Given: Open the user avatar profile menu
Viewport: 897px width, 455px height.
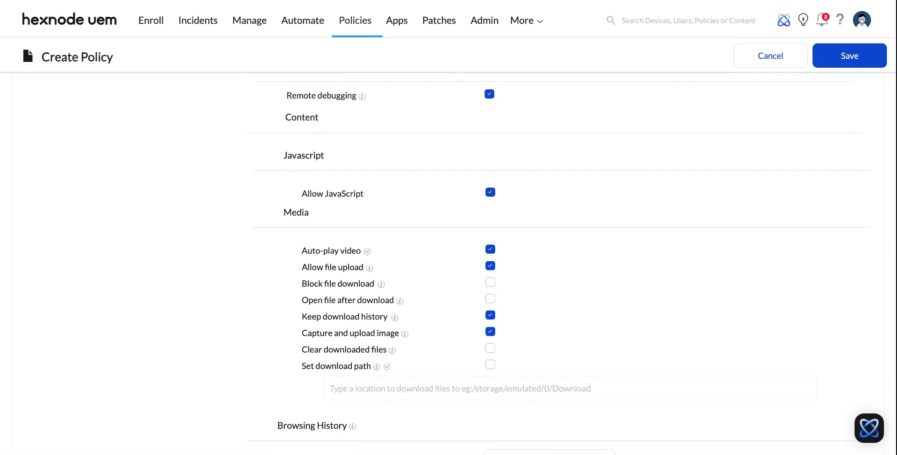Looking at the screenshot, I should (x=862, y=20).
